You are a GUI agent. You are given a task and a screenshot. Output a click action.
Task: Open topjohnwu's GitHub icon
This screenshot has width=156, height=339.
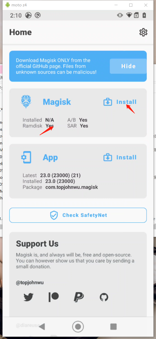pos(104,297)
